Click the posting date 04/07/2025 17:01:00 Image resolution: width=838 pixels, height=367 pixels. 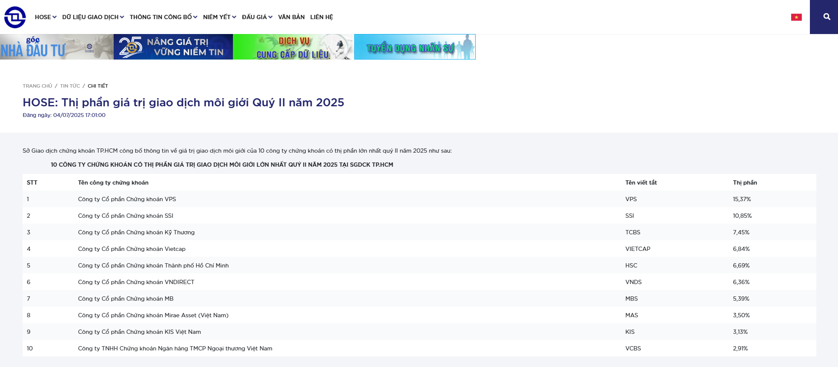tap(79, 115)
